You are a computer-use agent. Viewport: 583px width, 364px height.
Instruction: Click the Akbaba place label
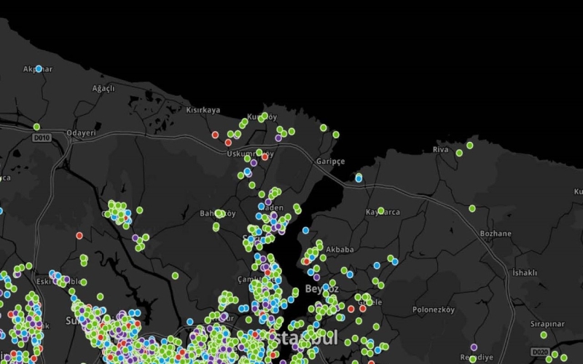[x=340, y=250]
